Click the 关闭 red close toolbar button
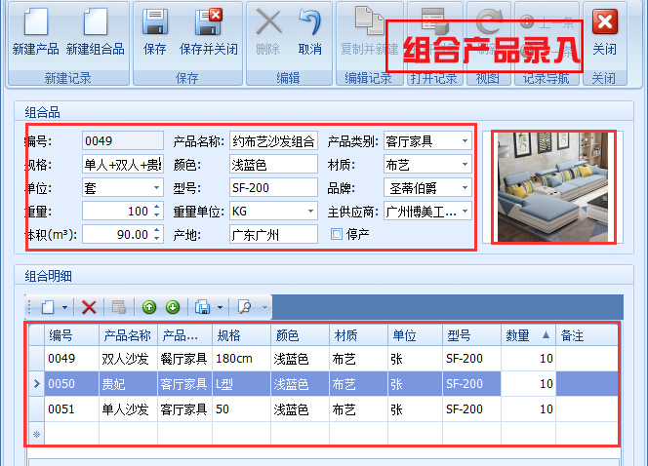648x466 pixels. (x=604, y=24)
